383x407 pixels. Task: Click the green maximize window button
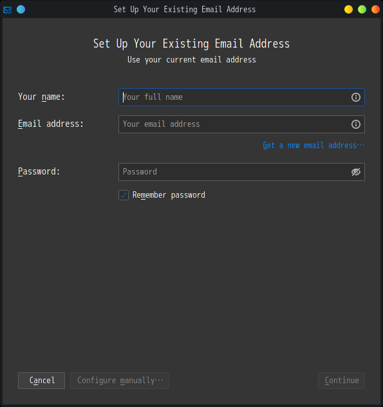tap(362, 10)
